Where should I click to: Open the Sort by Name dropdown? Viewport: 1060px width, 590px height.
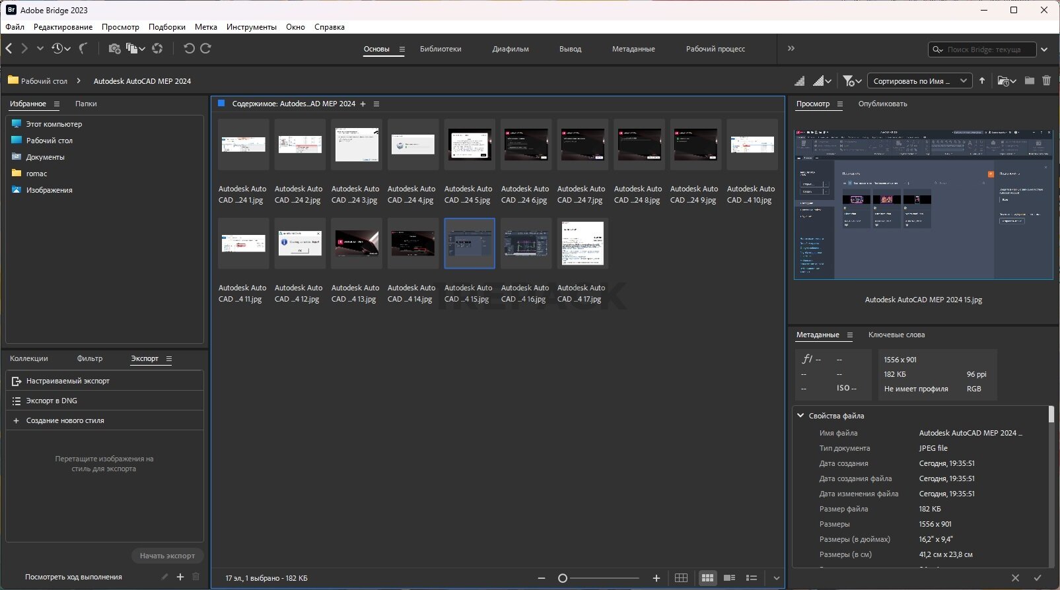(x=919, y=81)
